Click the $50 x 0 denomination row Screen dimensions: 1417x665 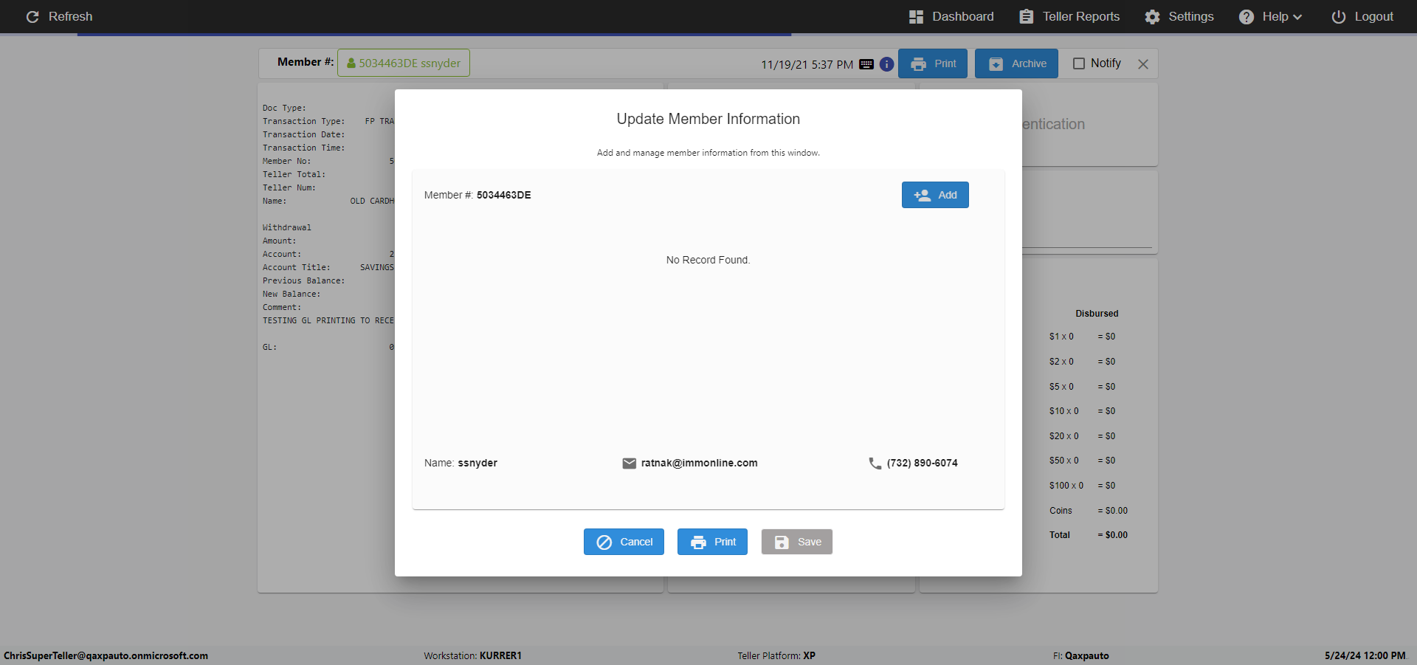click(x=1083, y=461)
